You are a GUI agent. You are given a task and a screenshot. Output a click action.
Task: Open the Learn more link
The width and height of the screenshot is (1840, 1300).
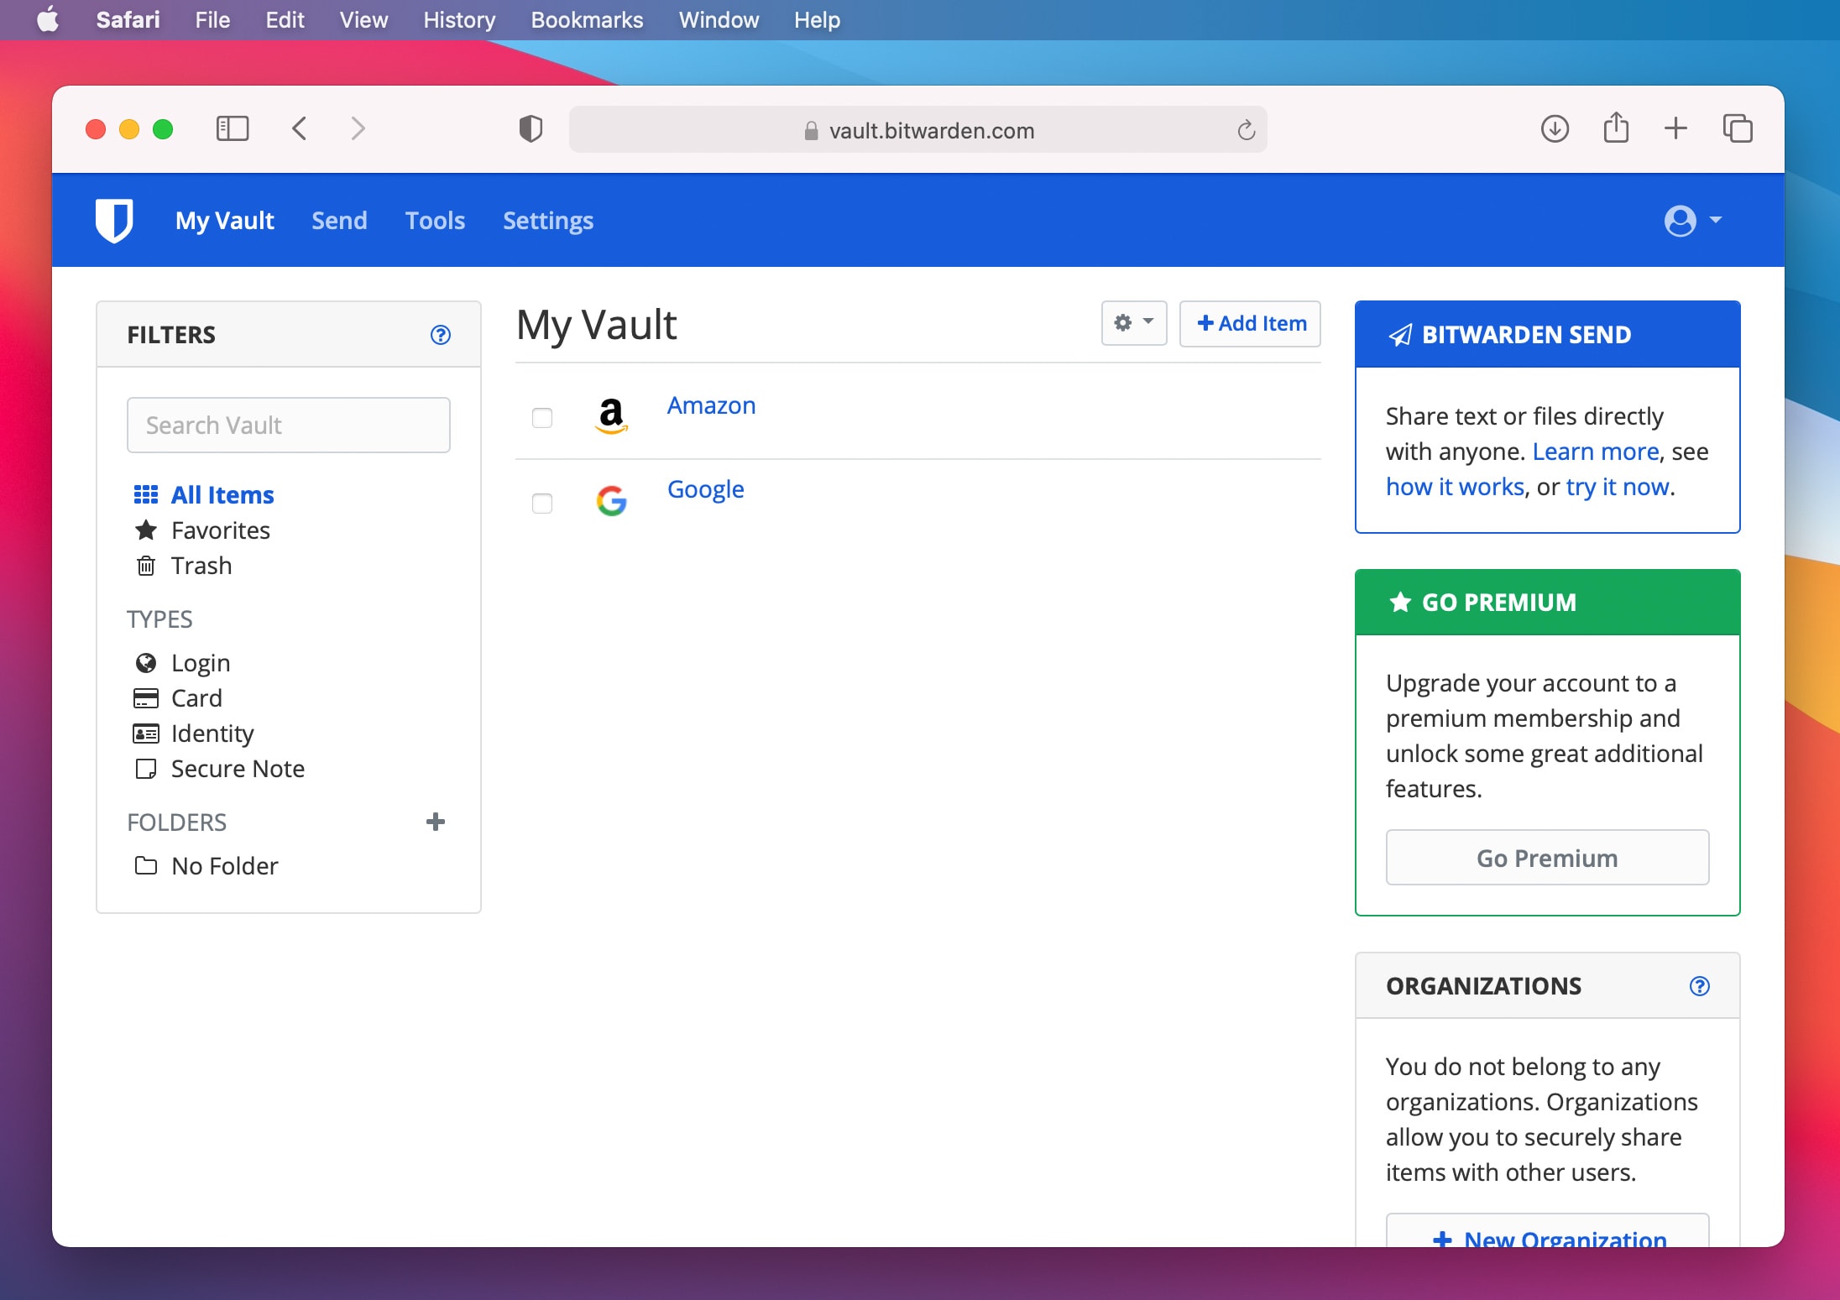[x=1595, y=452]
